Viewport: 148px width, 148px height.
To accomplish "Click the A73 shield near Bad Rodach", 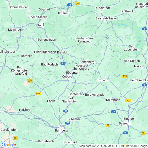I will (x=63, y=63).
